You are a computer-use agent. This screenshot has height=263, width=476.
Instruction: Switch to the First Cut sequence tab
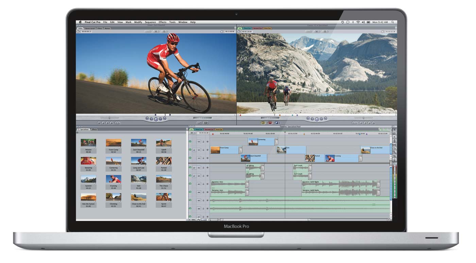(219, 129)
